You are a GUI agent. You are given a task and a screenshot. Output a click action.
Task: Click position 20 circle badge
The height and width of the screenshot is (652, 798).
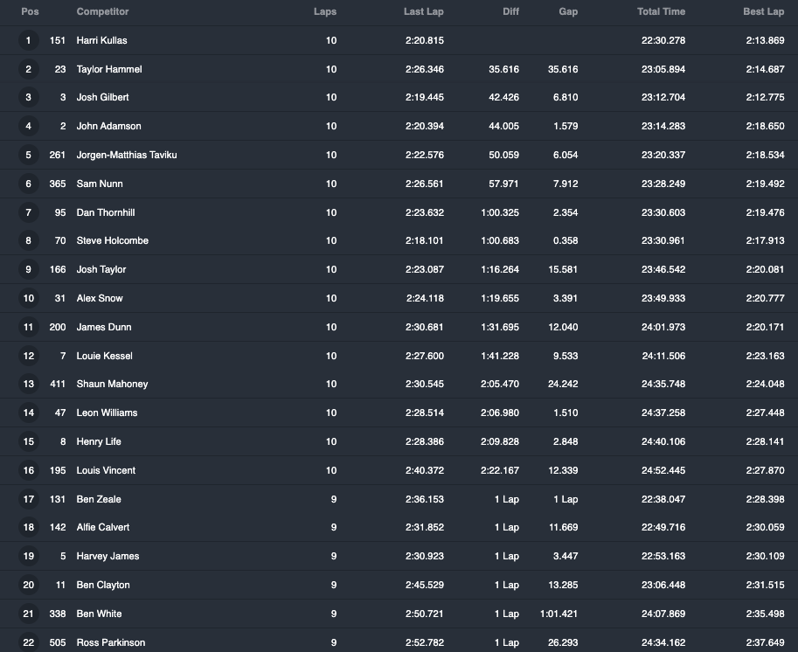(x=29, y=585)
